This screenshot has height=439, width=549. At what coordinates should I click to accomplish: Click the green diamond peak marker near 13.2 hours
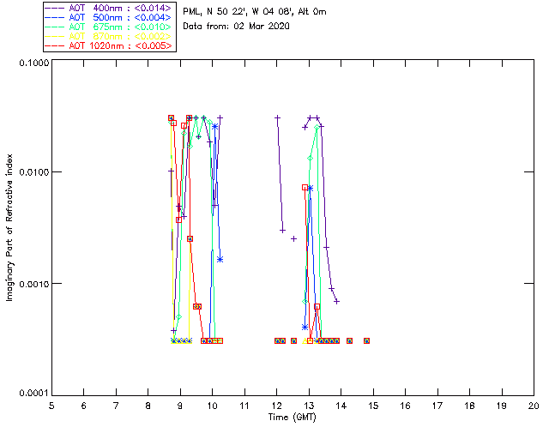pyautogui.click(x=317, y=128)
